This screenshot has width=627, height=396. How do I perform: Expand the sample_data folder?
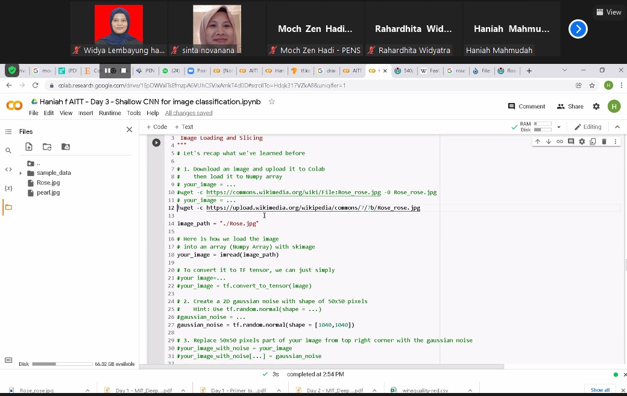click(x=20, y=173)
